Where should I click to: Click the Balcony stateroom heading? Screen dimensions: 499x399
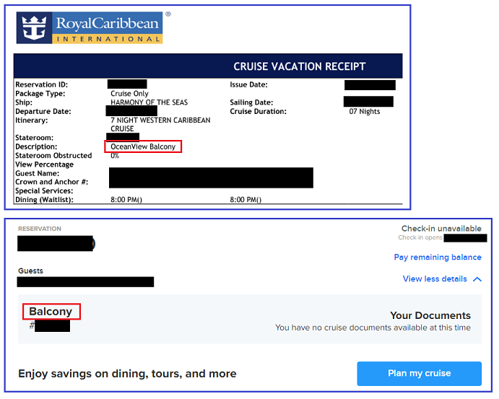coord(51,311)
